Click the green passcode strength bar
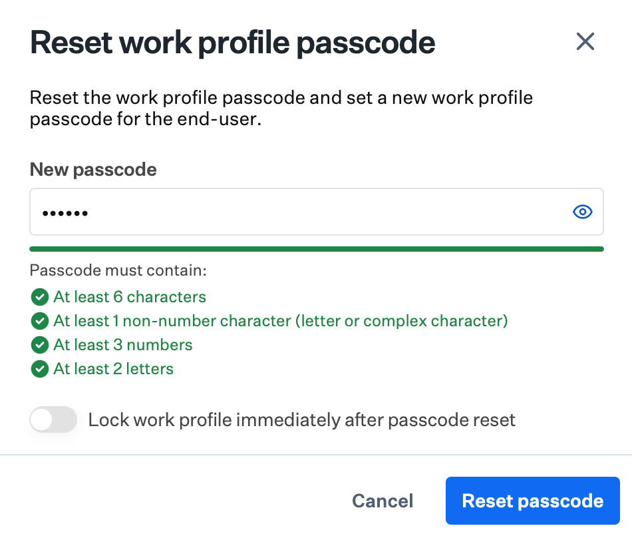Screen dimensions: 632x542 click(x=316, y=249)
